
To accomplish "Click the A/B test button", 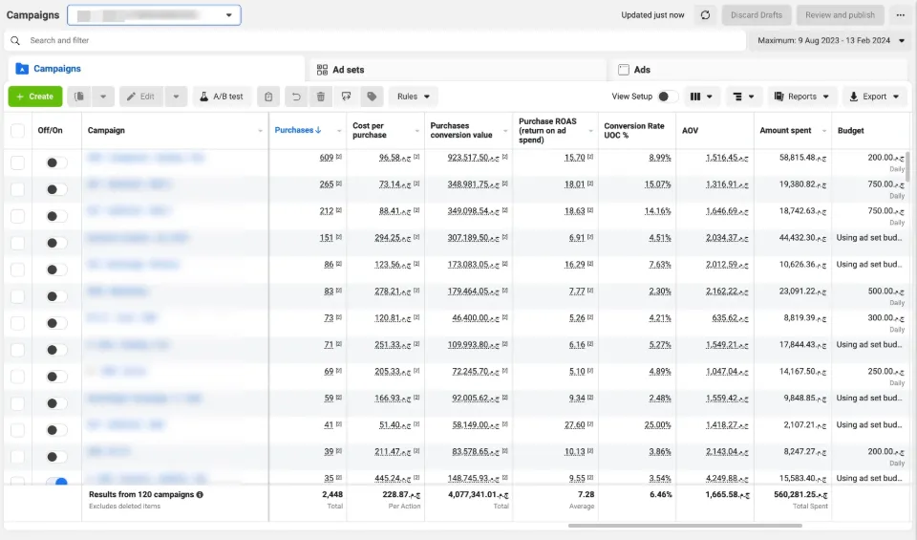I will 222,97.
